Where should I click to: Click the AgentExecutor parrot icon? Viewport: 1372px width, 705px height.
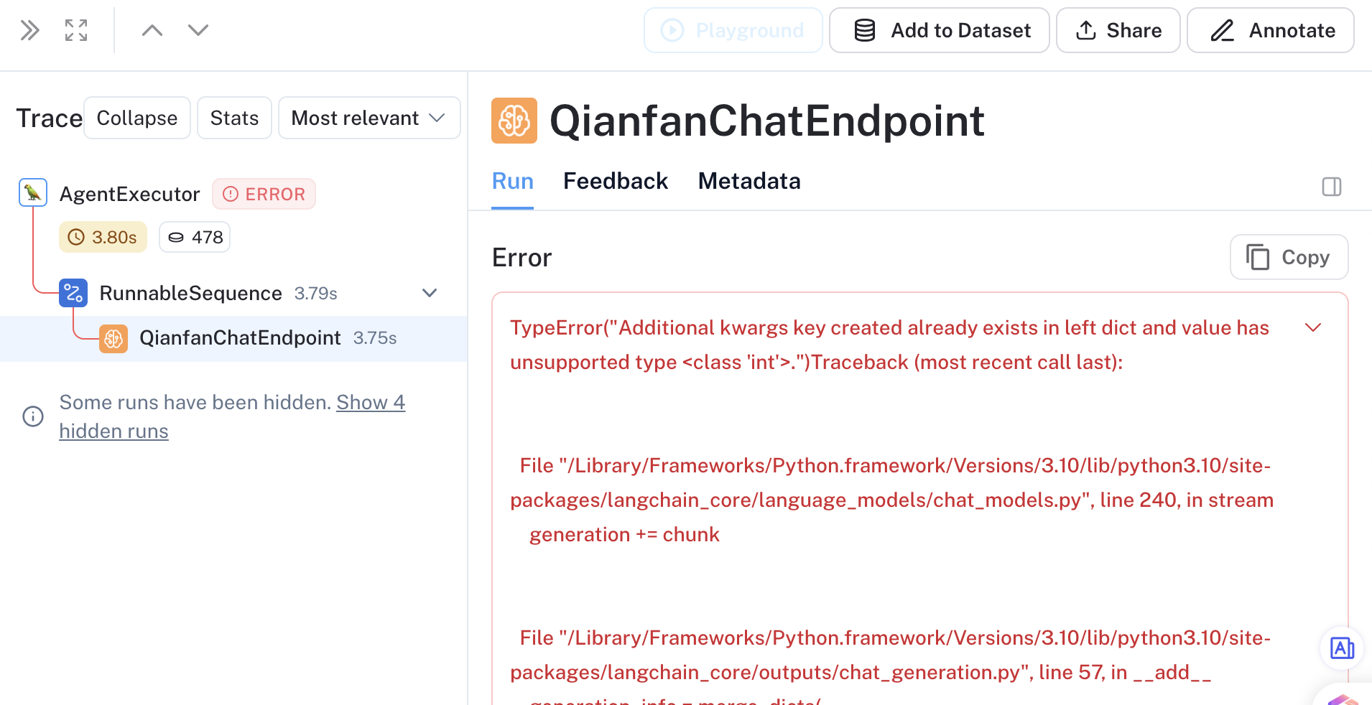click(x=33, y=192)
